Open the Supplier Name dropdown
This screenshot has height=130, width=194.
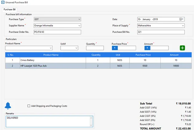coord(79,26)
